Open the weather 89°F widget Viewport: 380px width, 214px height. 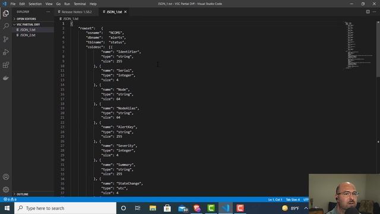(290, 208)
